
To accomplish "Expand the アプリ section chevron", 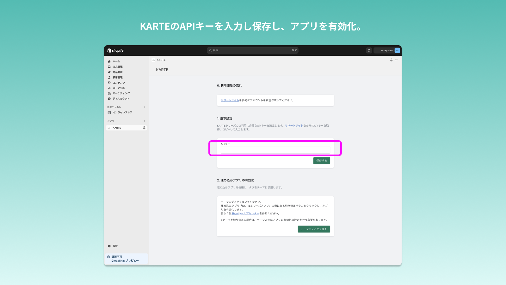I will (x=145, y=121).
